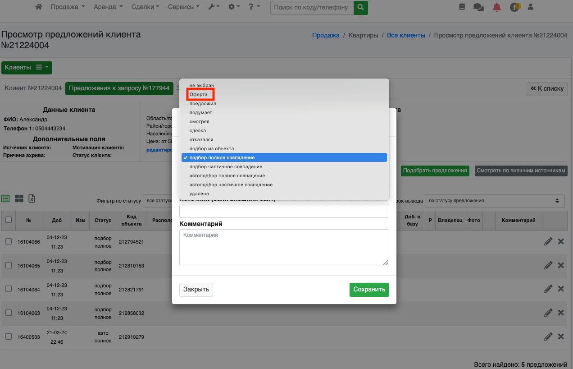Export the list to Excel

pos(32,198)
